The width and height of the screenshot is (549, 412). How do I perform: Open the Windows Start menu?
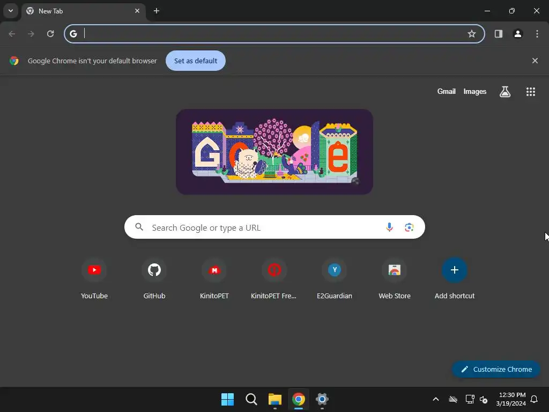click(227, 399)
